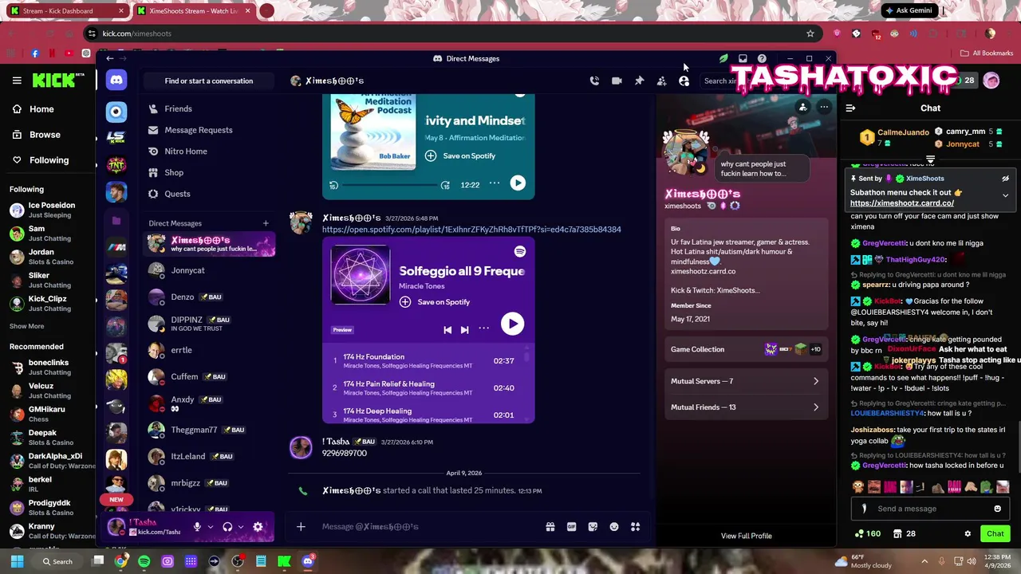Save meditation podcast on Spotify
This screenshot has width=1021, height=574.
pos(460,155)
